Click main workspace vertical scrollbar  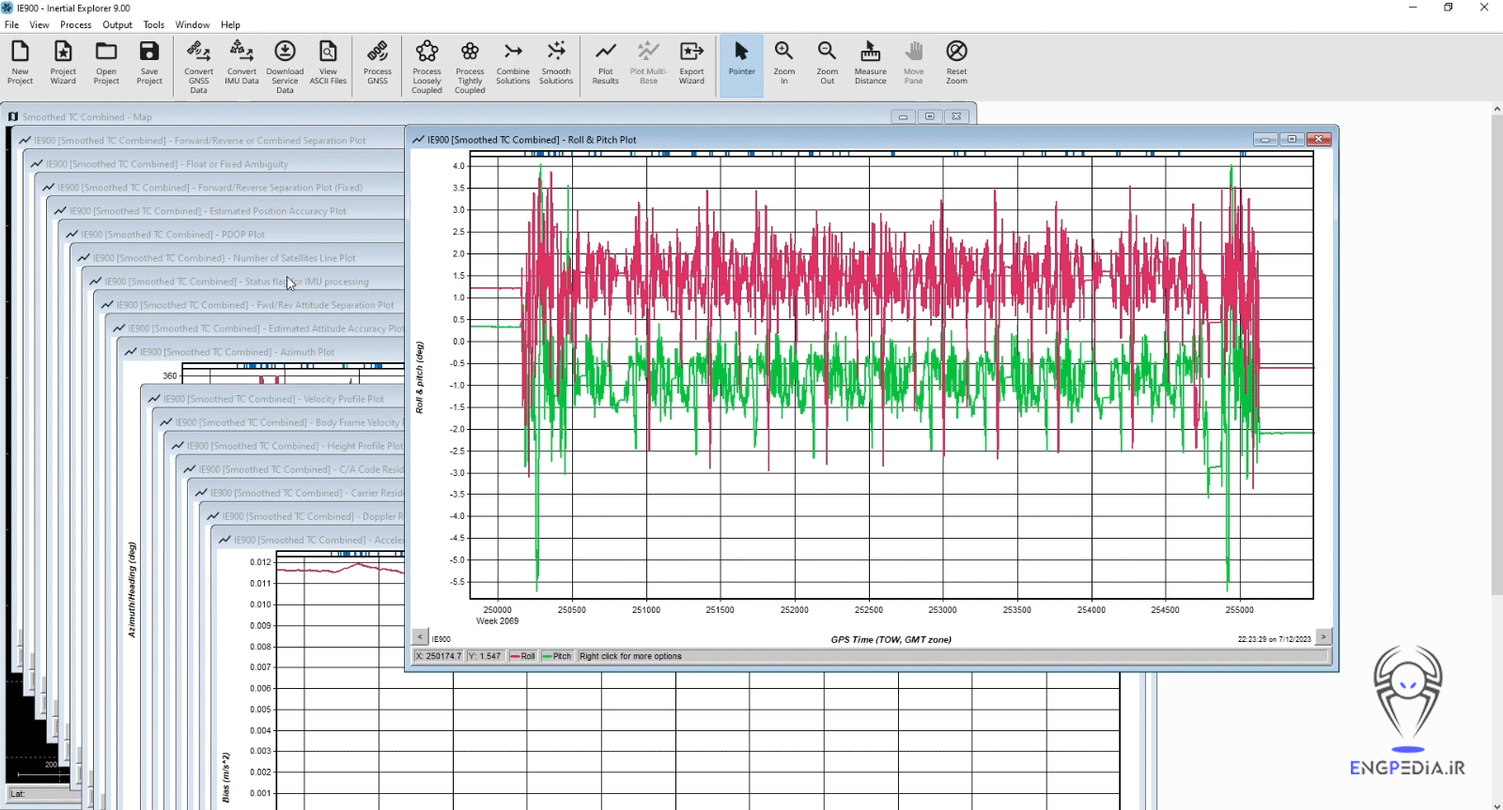pyautogui.click(x=1496, y=355)
